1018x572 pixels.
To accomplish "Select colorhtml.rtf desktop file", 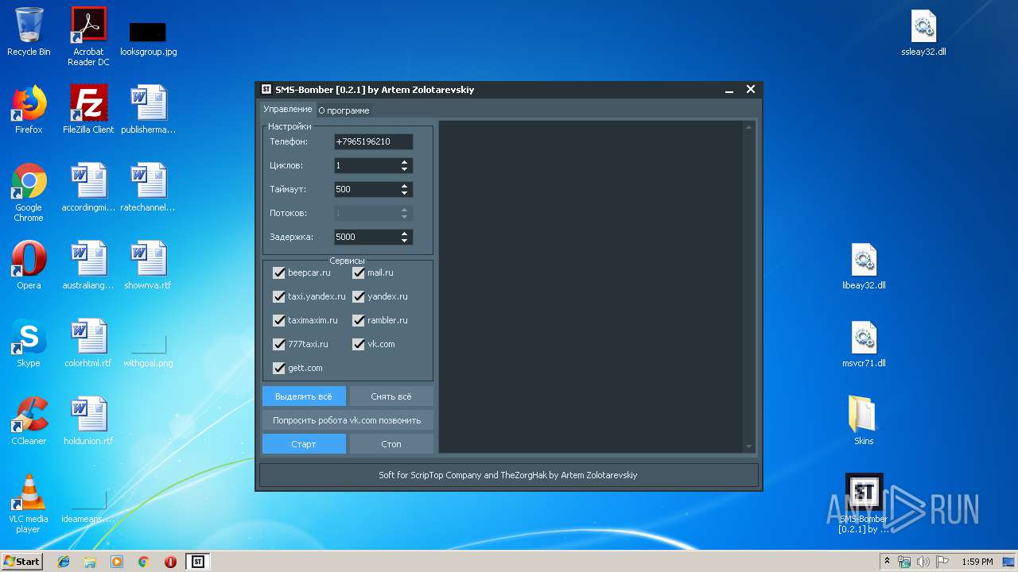I will [88, 343].
